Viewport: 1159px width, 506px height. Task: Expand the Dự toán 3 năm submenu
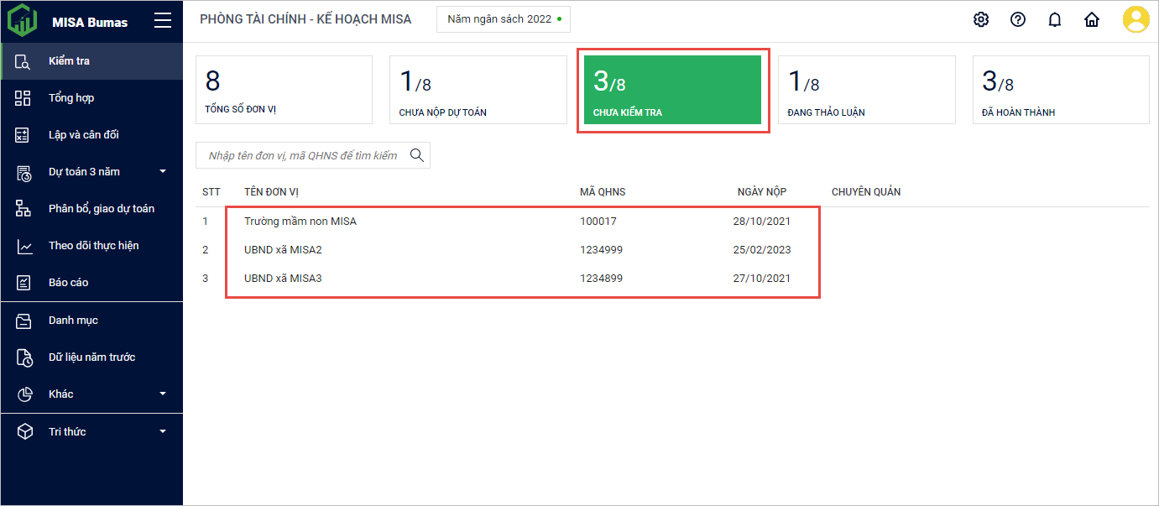pyautogui.click(x=162, y=172)
